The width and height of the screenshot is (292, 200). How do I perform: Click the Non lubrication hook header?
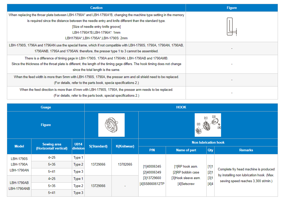208,142
